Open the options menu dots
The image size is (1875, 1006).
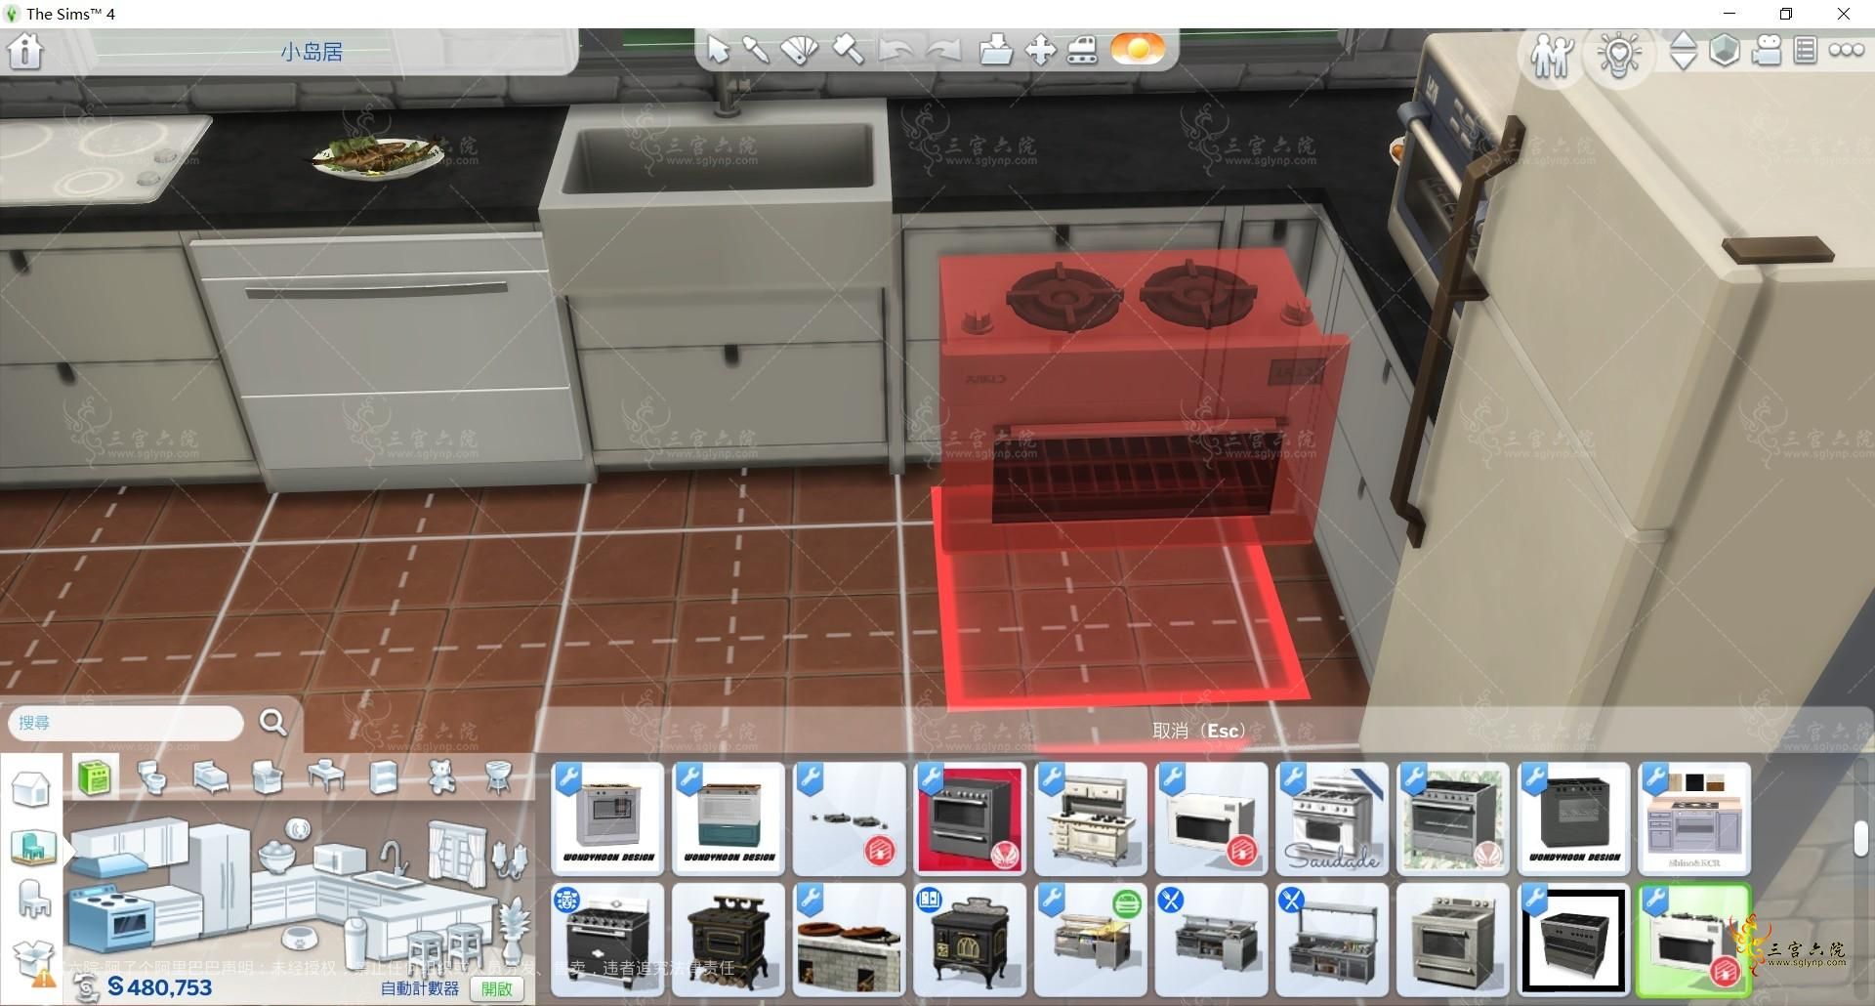1847,50
